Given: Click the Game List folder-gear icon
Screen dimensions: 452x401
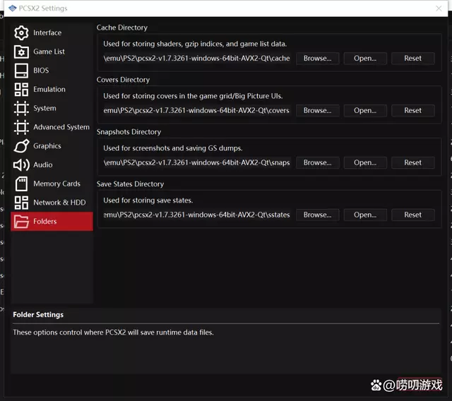Looking at the screenshot, I should pyautogui.click(x=21, y=52).
